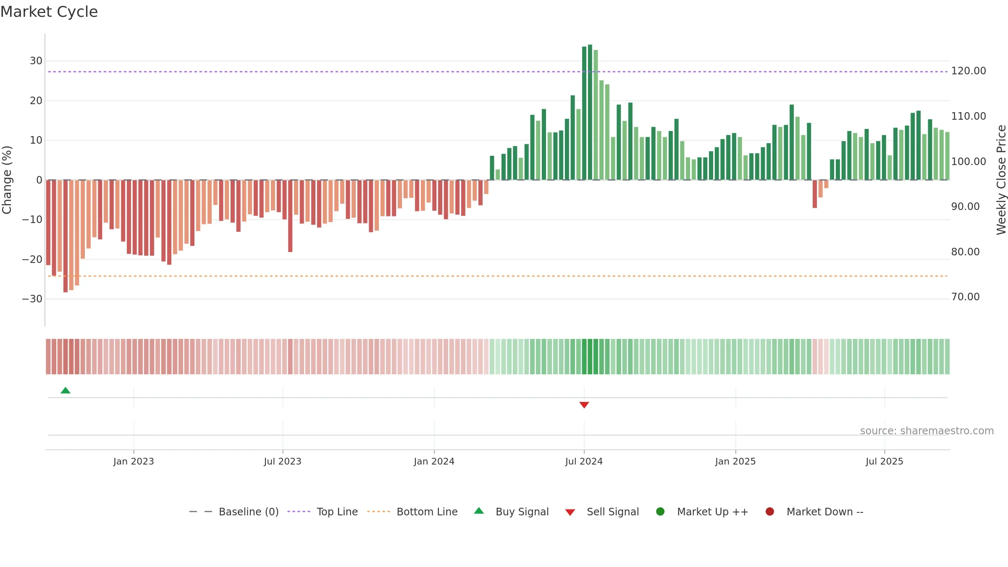Click the source: sharemaestro.com text
Viewport: 1008px width, 567px height.
927,431
